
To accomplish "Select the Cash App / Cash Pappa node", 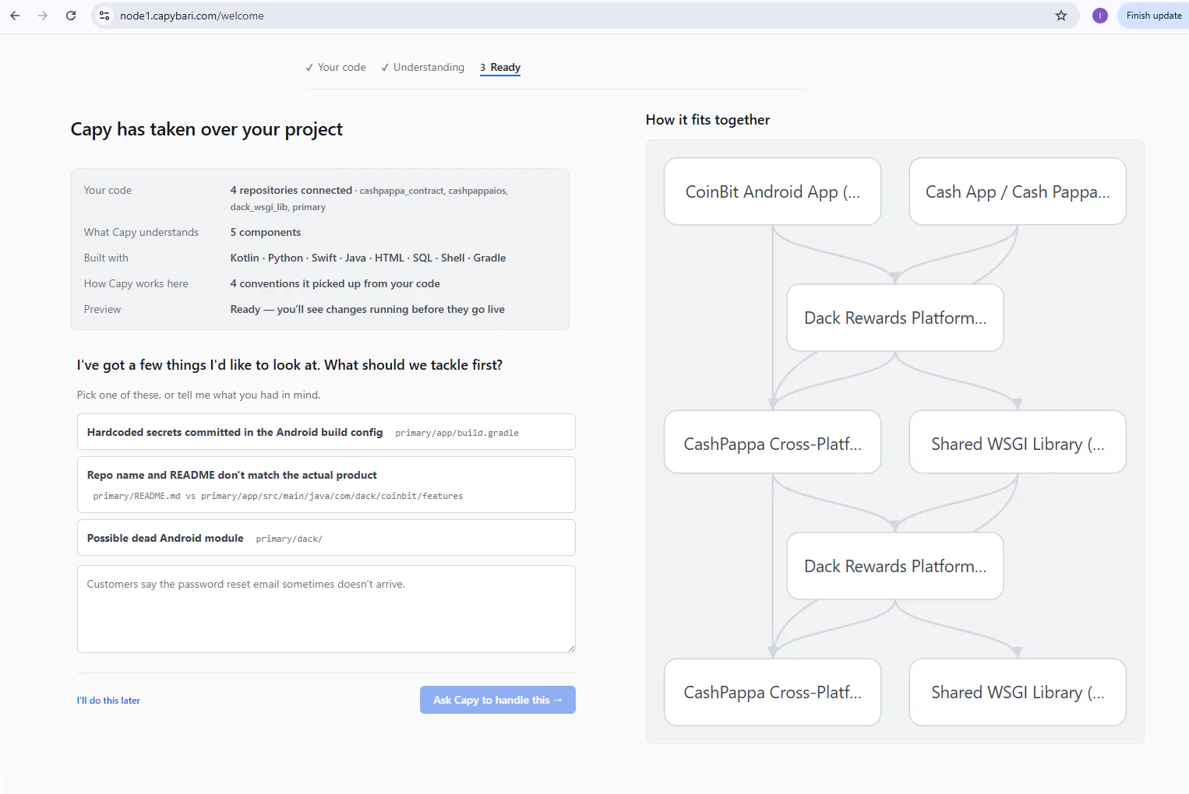I will 1018,191.
